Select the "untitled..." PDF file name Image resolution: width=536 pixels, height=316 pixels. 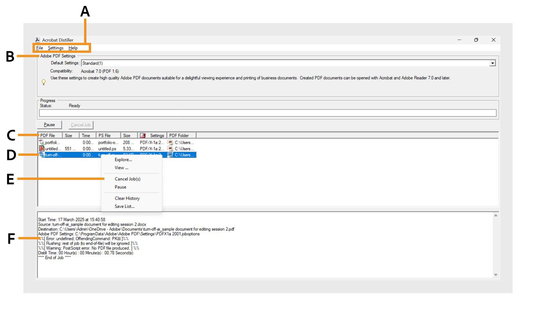click(x=53, y=148)
